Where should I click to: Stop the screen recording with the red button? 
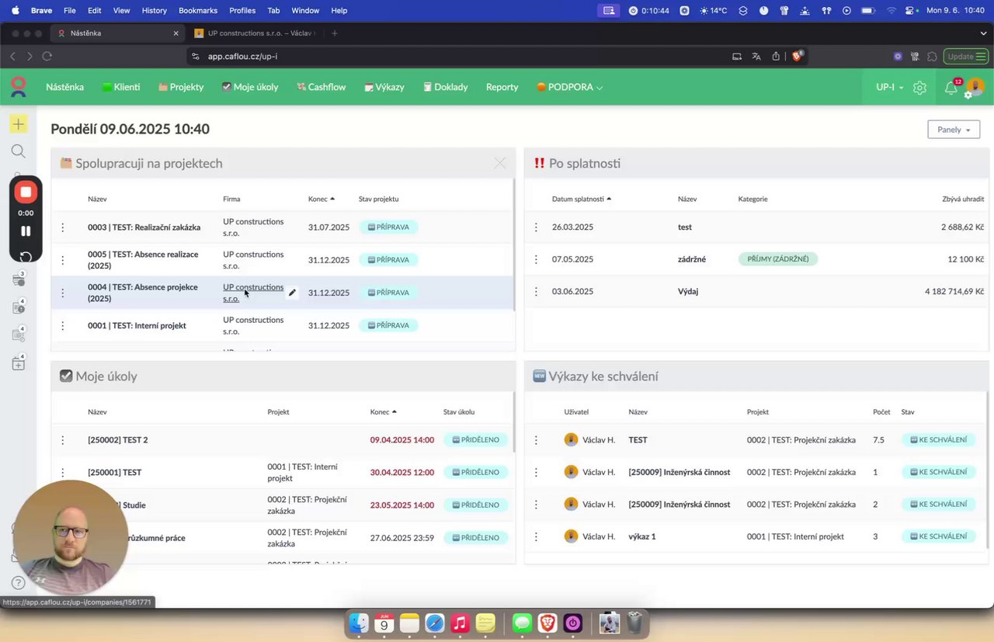pyautogui.click(x=26, y=192)
